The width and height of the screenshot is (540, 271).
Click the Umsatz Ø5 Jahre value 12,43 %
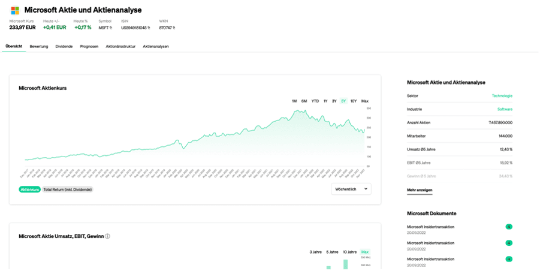click(x=506, y=149)
